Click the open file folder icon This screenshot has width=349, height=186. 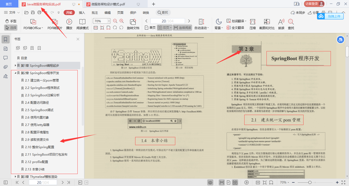click(x=26, y=13)
